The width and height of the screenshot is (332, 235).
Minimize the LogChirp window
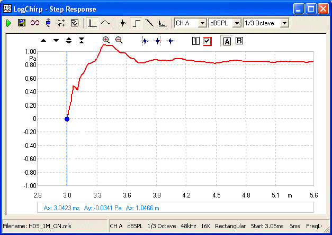point(299,9)
